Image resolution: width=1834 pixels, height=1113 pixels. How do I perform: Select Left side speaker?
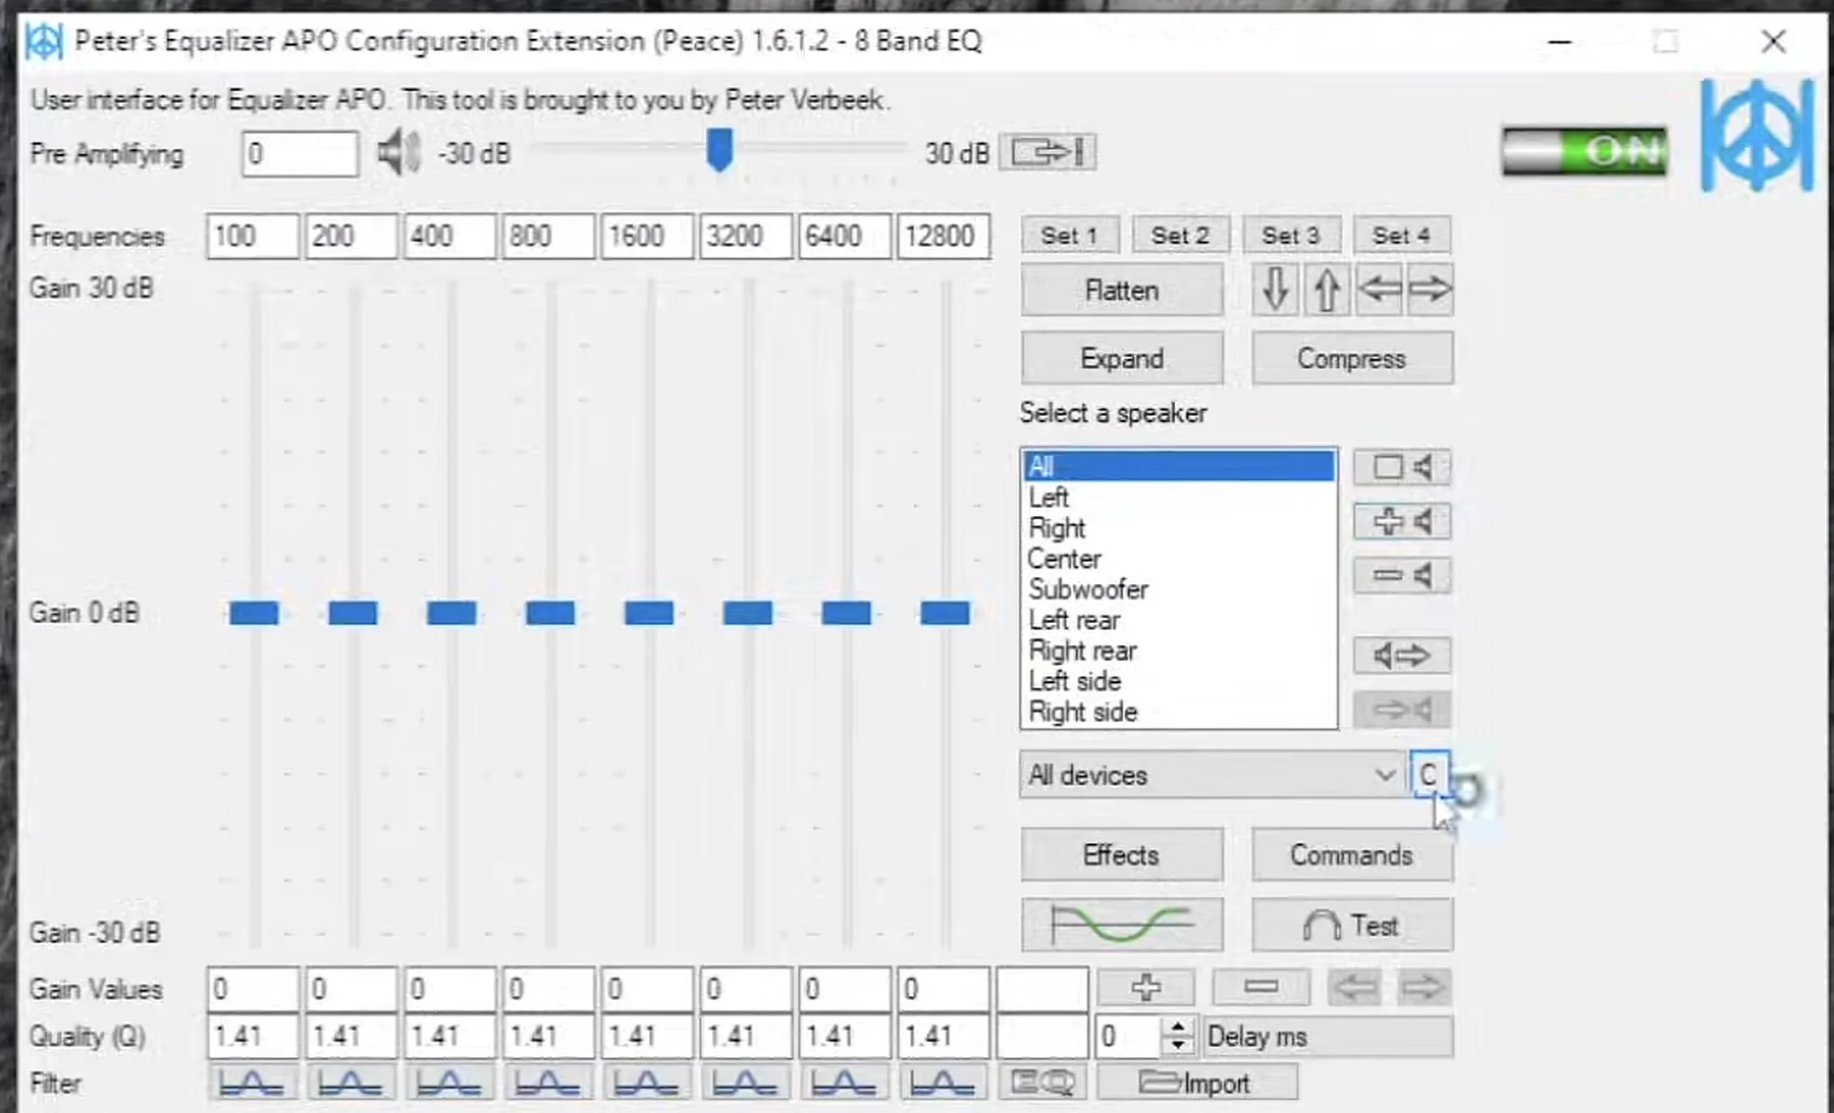tap(1178, 681)
